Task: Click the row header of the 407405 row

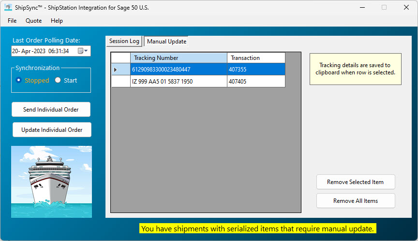Action: point(121,81)
